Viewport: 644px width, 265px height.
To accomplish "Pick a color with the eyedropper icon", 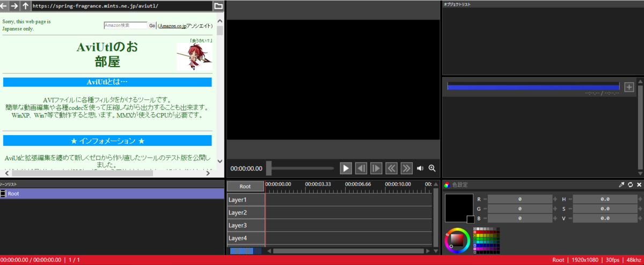I will pos(621,185).
